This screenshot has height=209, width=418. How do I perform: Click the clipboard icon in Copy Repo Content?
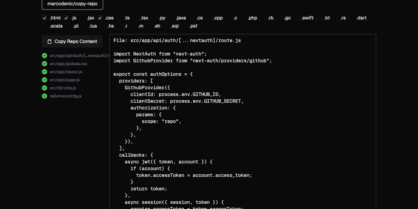[x=49, y=41]
